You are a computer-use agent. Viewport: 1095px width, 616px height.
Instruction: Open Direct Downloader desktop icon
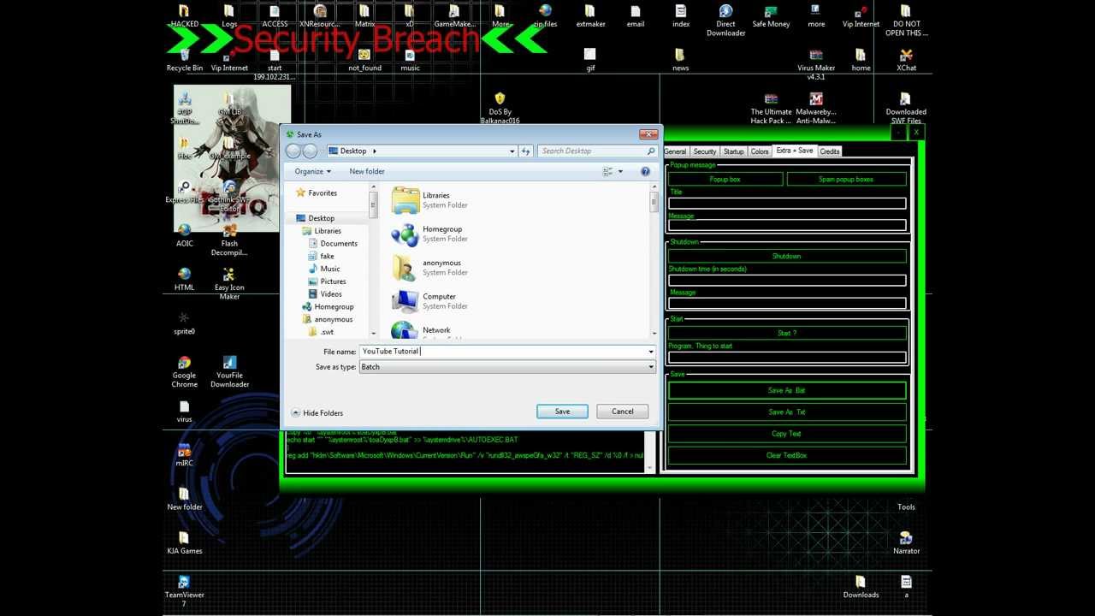pyautogui.click(x=725, y=21)
